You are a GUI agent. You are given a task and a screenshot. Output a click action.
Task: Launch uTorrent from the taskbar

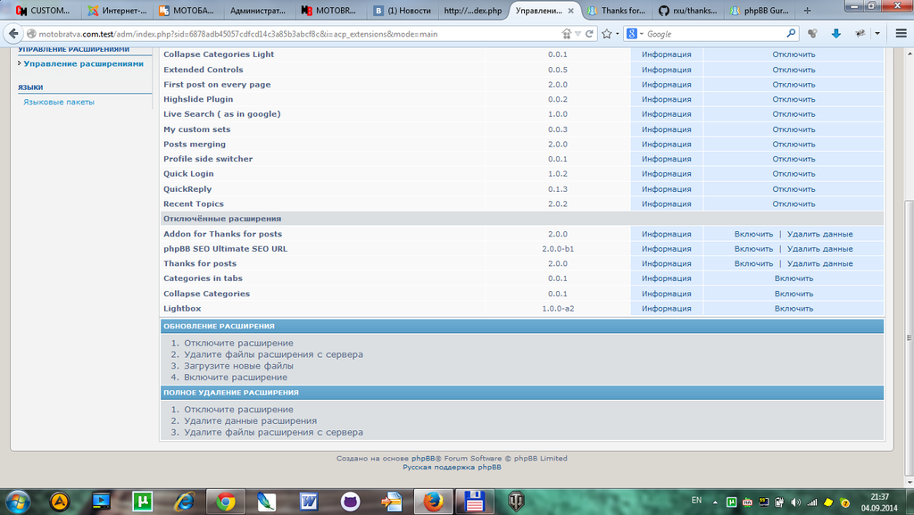142,502
